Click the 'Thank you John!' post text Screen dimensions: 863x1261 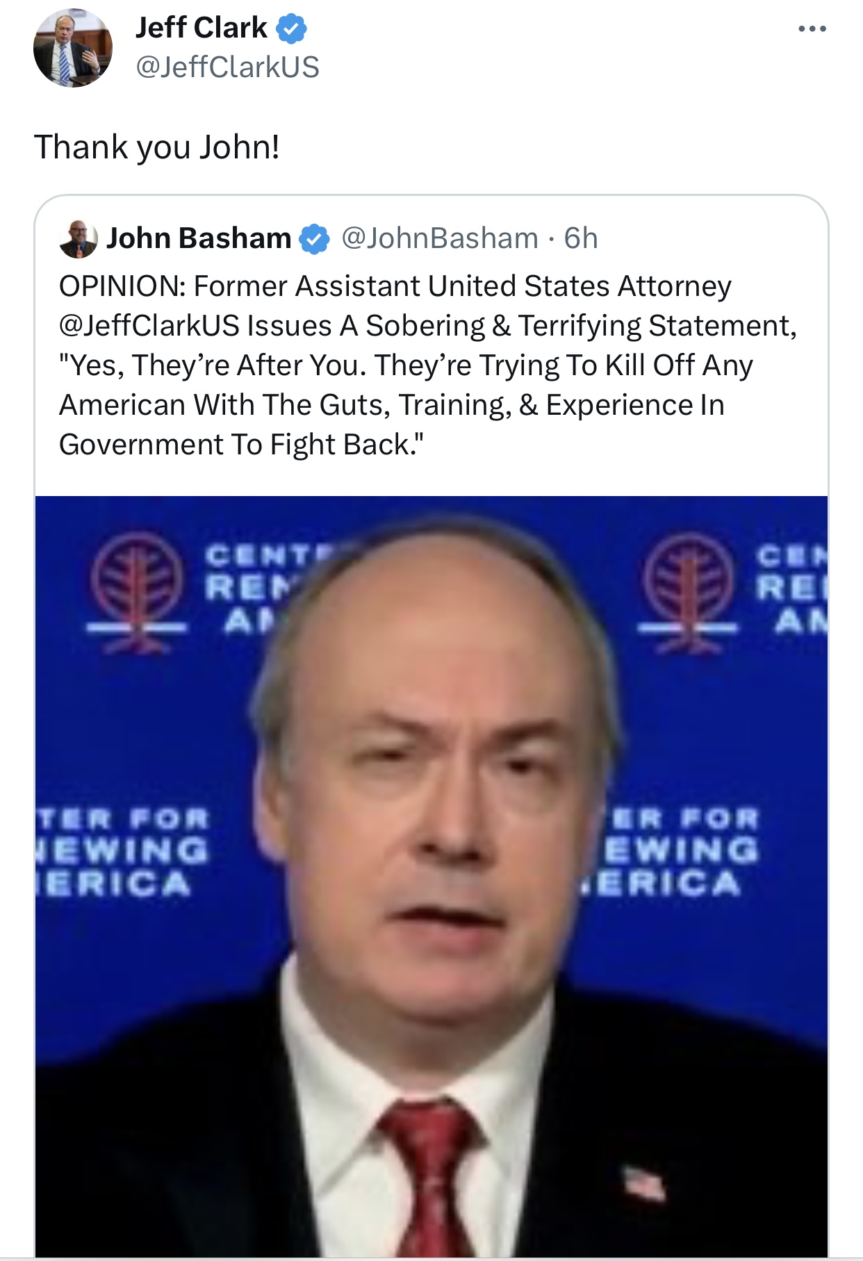click(157, 147)
